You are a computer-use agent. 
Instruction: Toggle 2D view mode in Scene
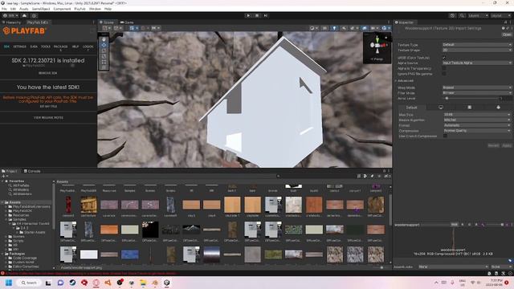pos(324,28)
